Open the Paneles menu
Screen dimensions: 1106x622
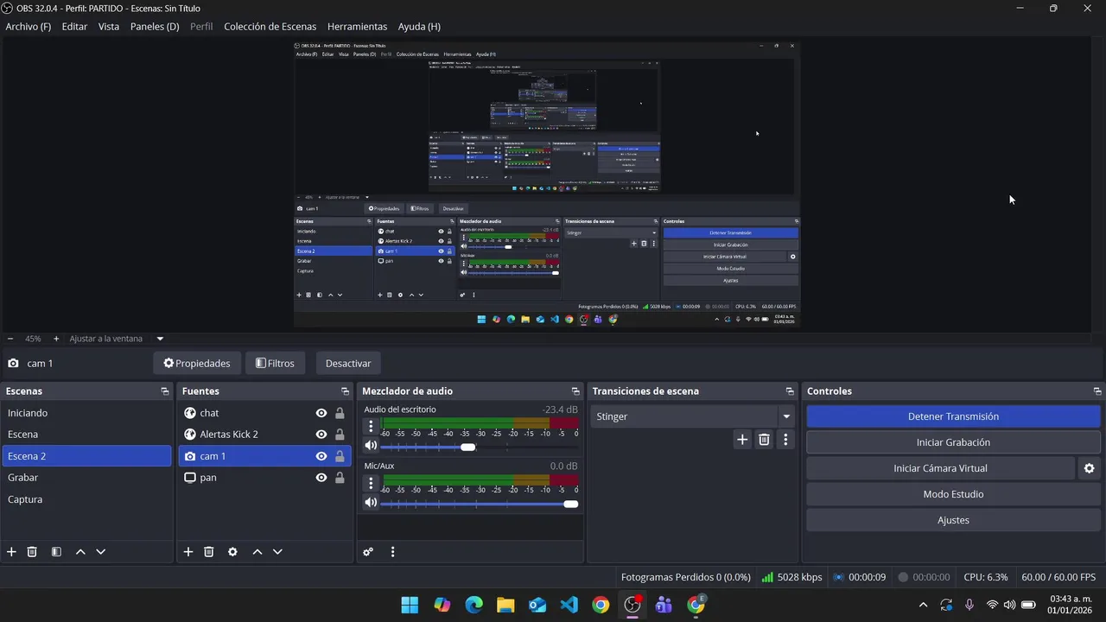[155, 27]
